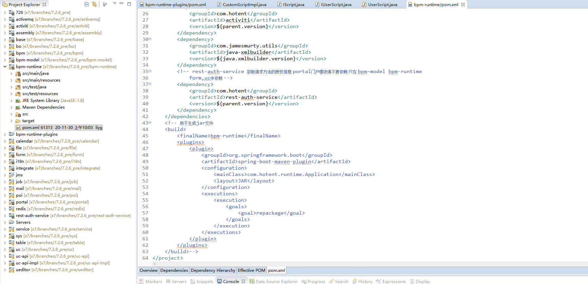588x284 pixels.
Task: Expand the Maven Dependencies node
Action: click(11, 107)
